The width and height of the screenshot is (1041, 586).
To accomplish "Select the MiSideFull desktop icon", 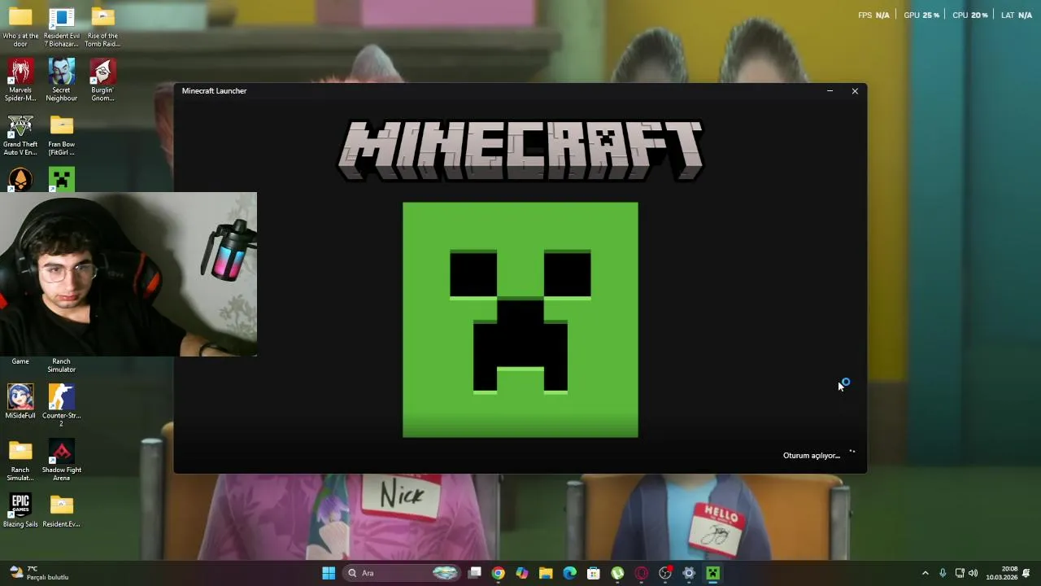I will coord(20,402).
